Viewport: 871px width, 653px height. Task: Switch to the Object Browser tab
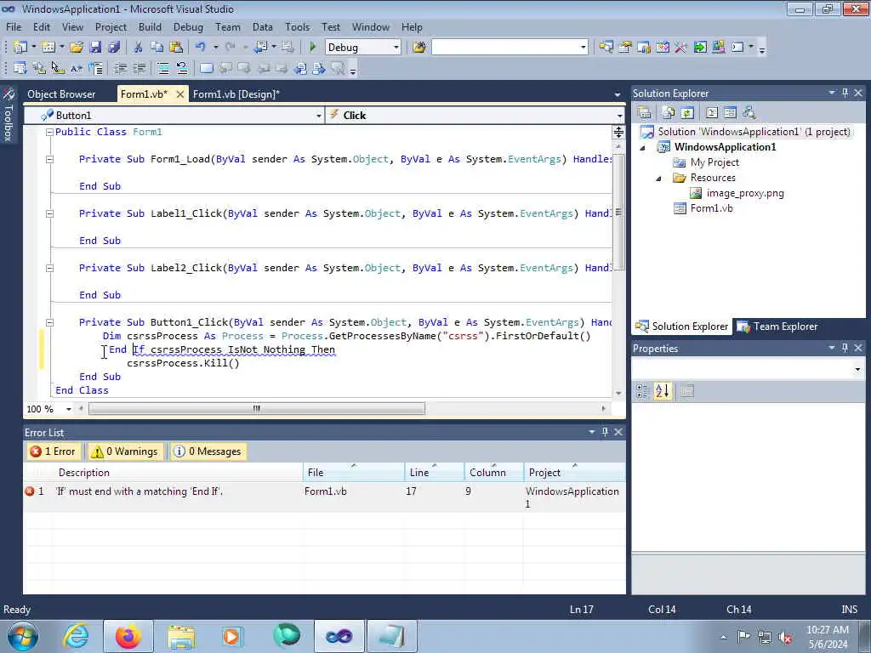61,94
